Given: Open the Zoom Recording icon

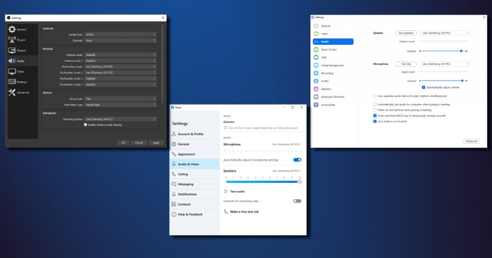Looking at the screenshot, I should tap(316, 73).
